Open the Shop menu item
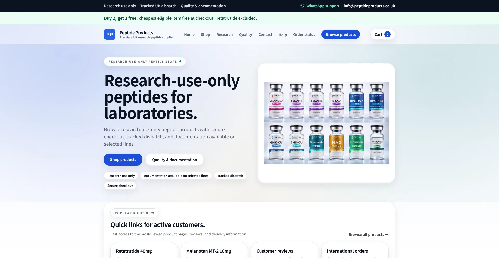This screenshot has width=499, height=258. click(x=205, y=34)
